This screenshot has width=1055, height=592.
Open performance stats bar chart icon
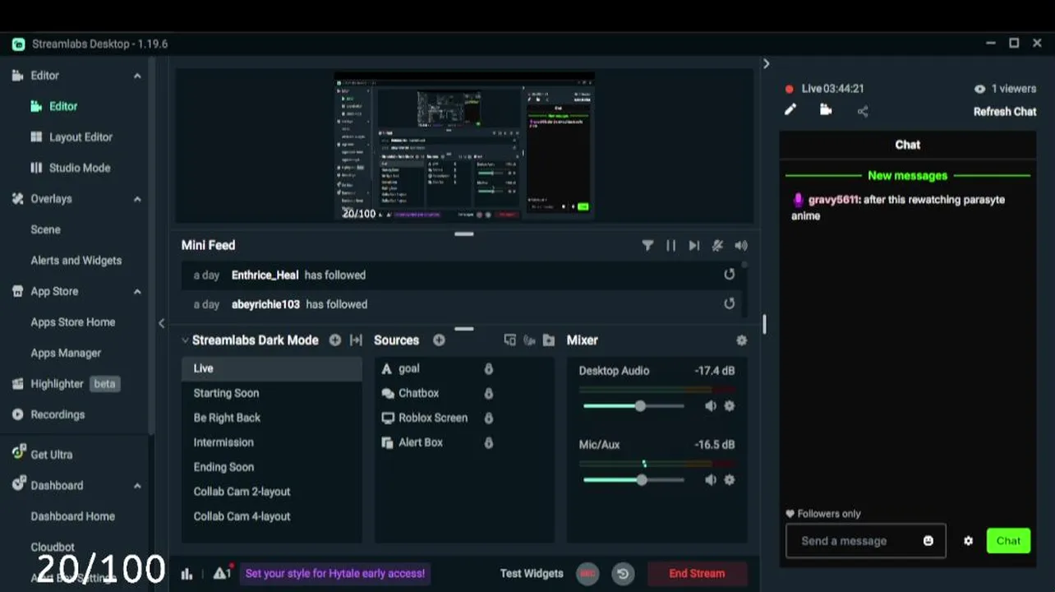[187, 574]
